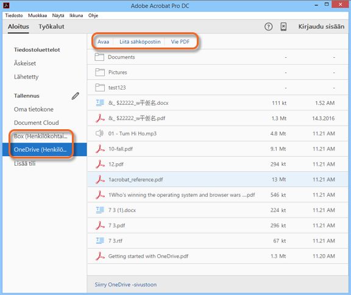Select the file name 7 3.pdf
351x295 pixels.
116,226
